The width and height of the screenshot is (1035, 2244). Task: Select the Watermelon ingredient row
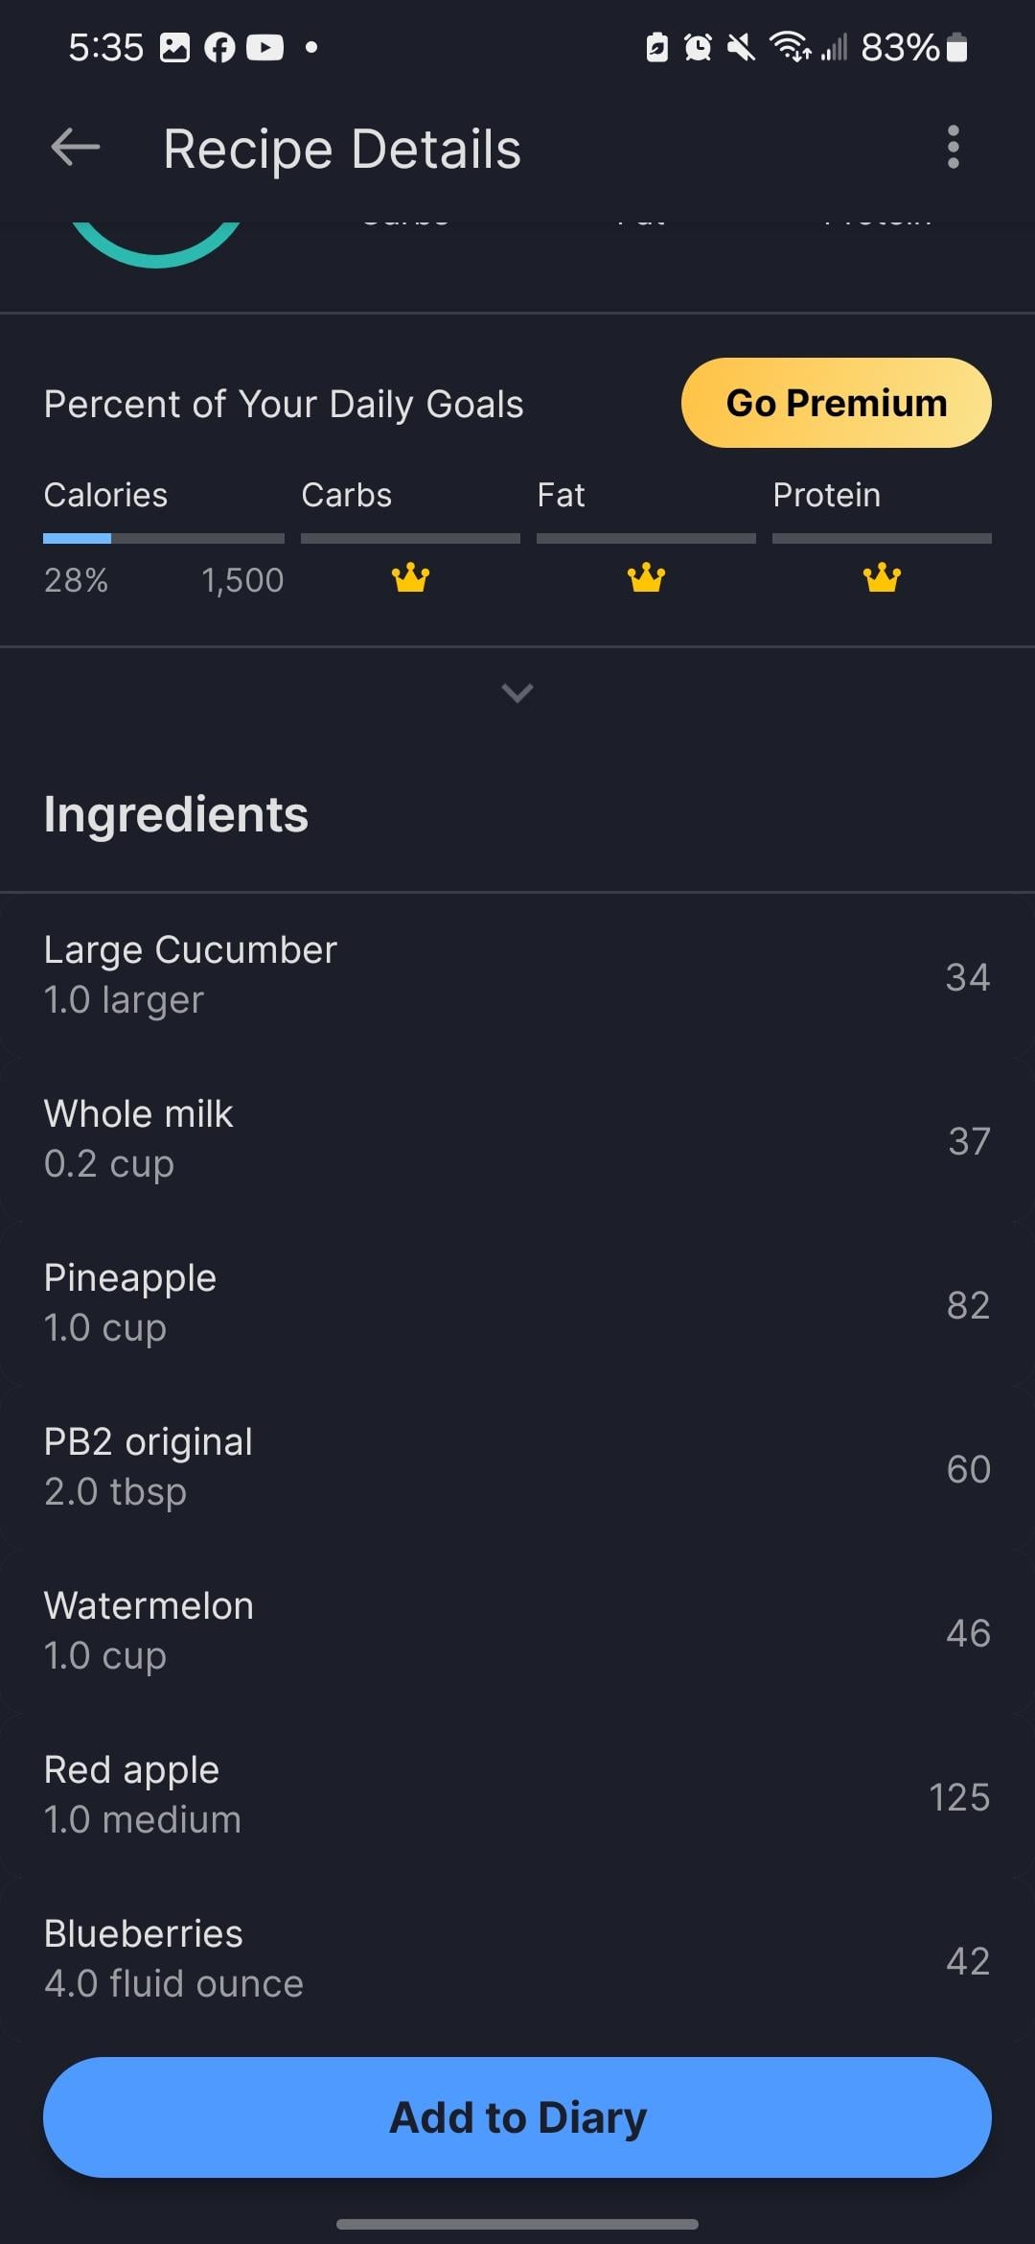517,1631
